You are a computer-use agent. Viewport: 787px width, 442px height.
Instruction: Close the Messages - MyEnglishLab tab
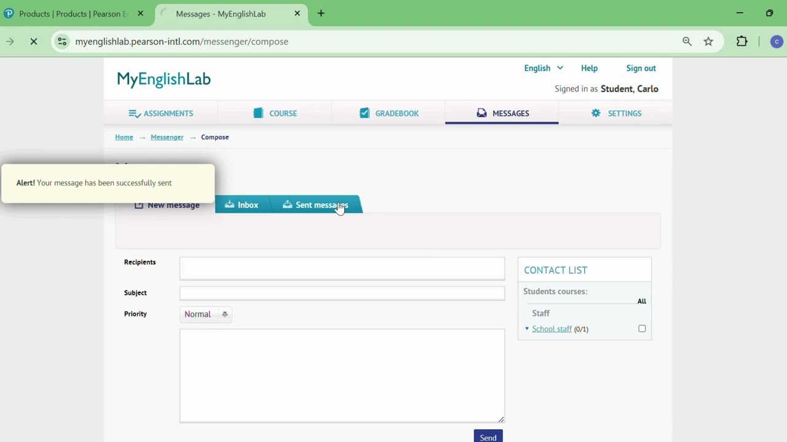297,14
